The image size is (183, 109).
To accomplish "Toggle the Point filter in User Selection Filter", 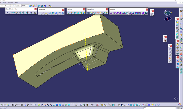I will [x=7, y=13].
